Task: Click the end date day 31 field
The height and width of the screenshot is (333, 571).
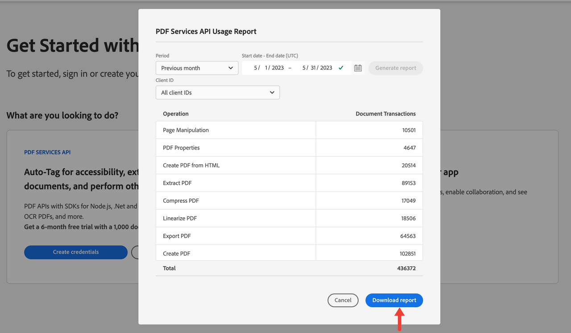Action: tap(313, 68)
